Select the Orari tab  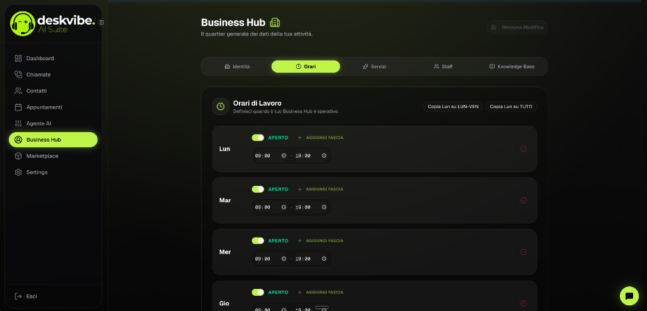pos(306,66)
